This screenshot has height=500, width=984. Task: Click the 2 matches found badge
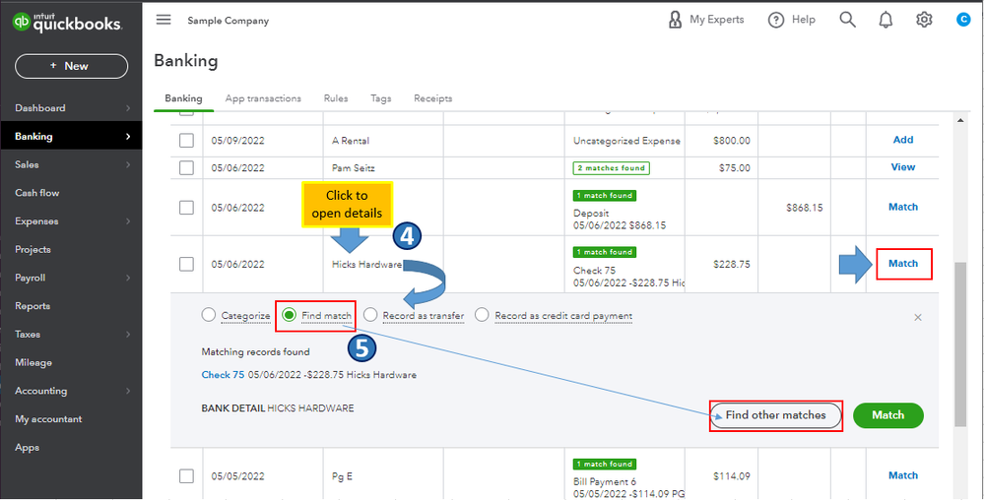[x=612, y=168]
